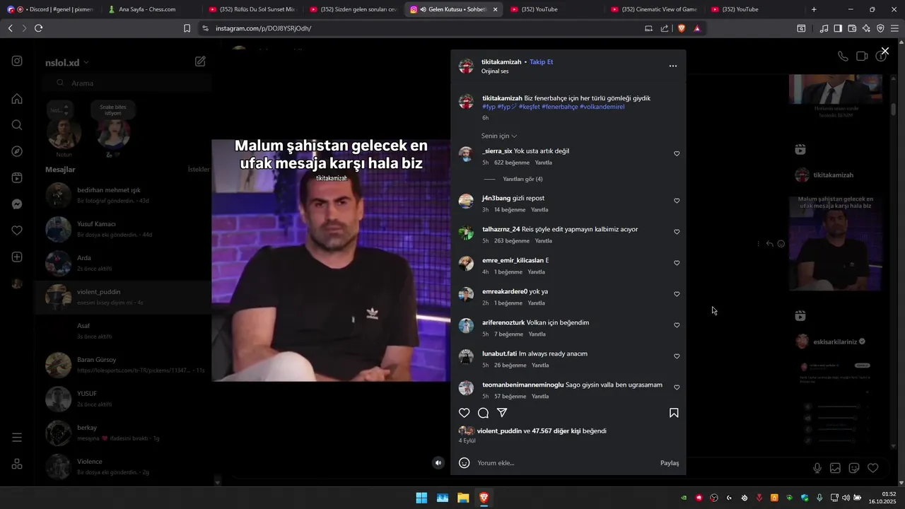
Task: Switch to 'Rüfüs Du Sol Sunset Mix' tab
Action: click(x=252, y=9)
